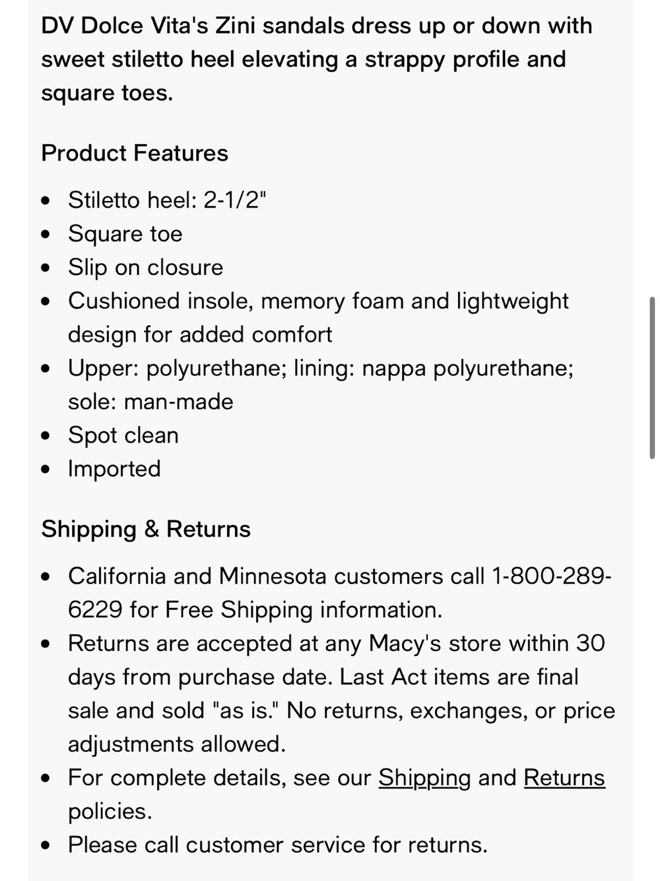This screenshot has width=660, height=881.
Task: Tap the 1-800-289- phone number text
Action: point(552,576)
